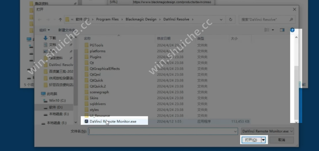Screen dimensions: 319x151
Task: Select the QtQuick folder row
Action: [x=96, y=80]
